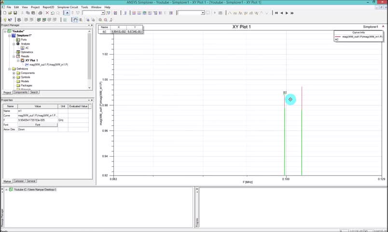
Task: Click the zoom out magnifier icon
Action: (93, 20)
